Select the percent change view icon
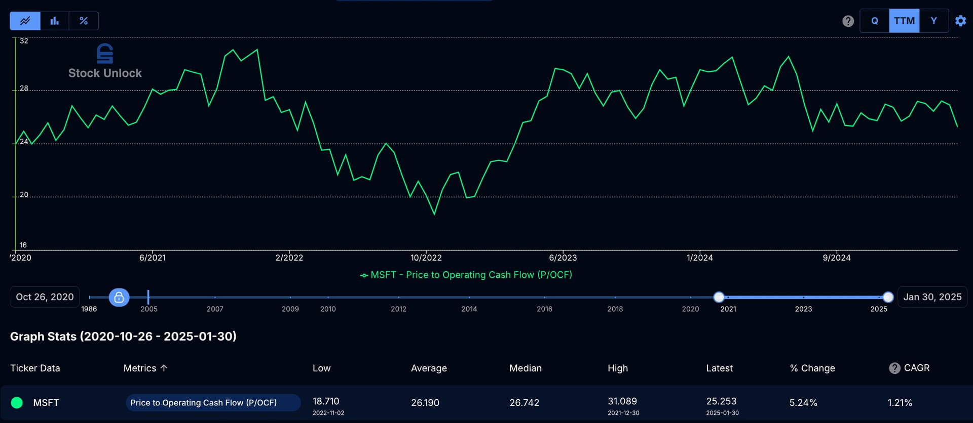This screenshot has width=973, height=423. 84,21
